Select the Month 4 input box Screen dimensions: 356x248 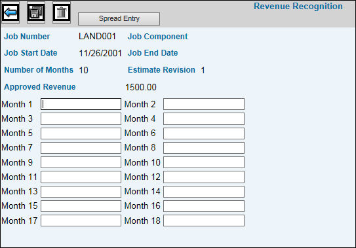point(204,119)
